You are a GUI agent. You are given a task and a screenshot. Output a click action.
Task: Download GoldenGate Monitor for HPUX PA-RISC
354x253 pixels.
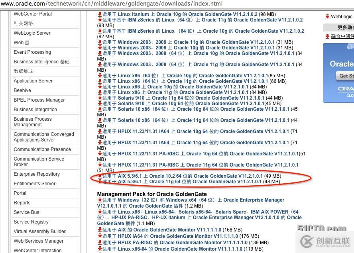tap(175, 242)
